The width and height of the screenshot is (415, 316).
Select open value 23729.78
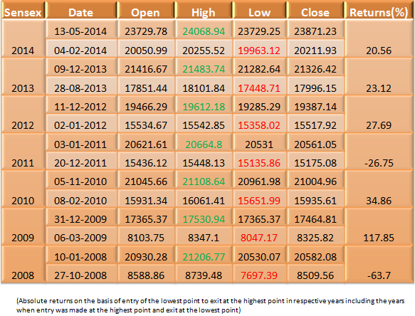click(x=146, y=31)
